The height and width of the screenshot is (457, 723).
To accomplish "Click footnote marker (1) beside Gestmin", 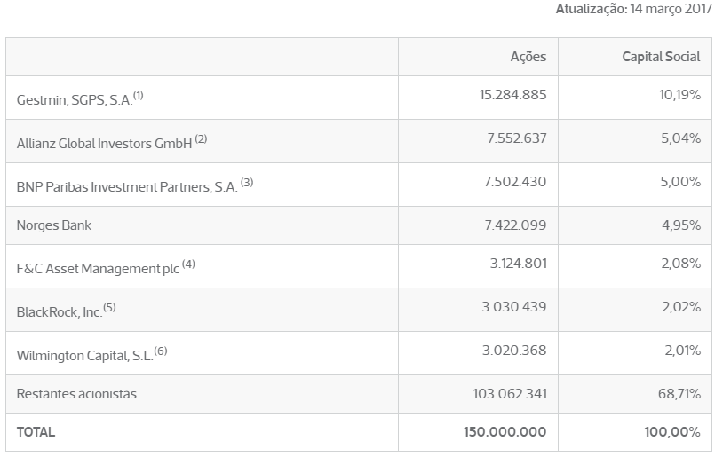I will coord(139,95).
